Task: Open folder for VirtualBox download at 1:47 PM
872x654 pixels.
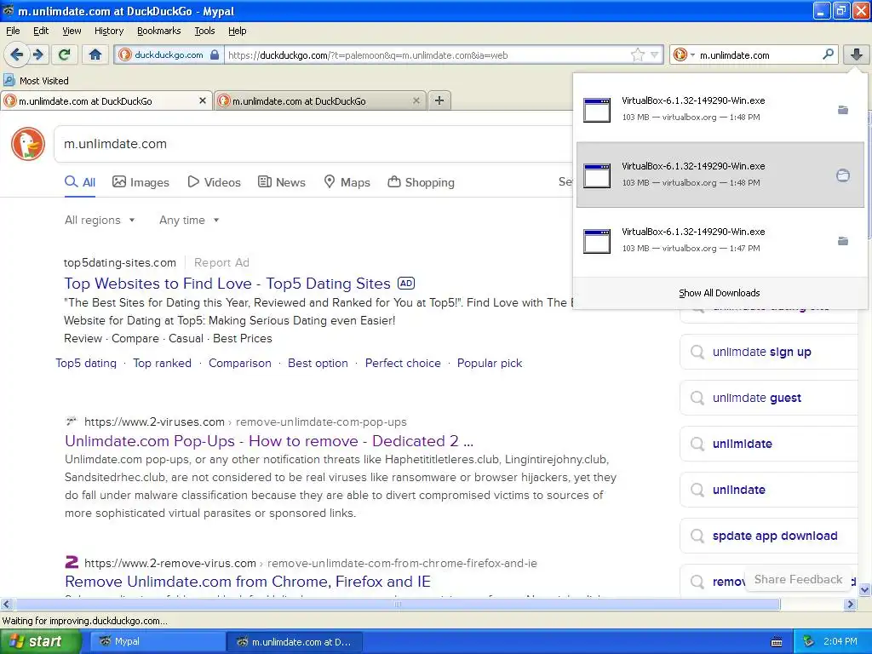Action: 843,241
